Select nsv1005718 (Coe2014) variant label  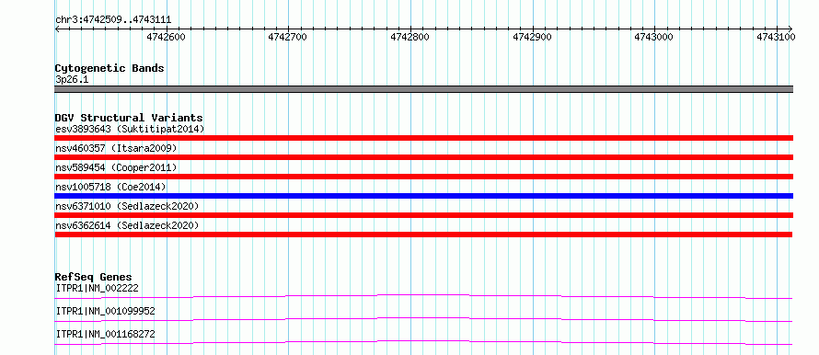click(x=110, y=187)
